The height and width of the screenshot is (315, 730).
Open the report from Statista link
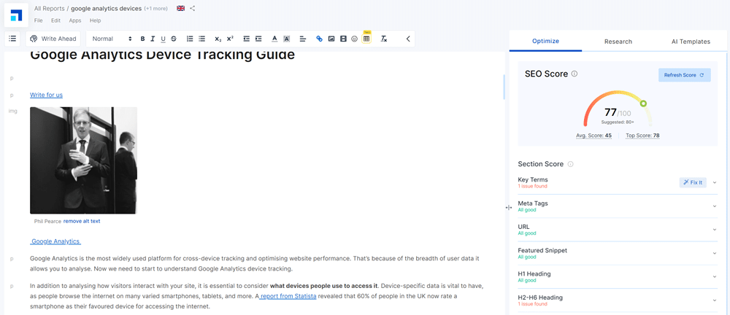click(288, 295)
